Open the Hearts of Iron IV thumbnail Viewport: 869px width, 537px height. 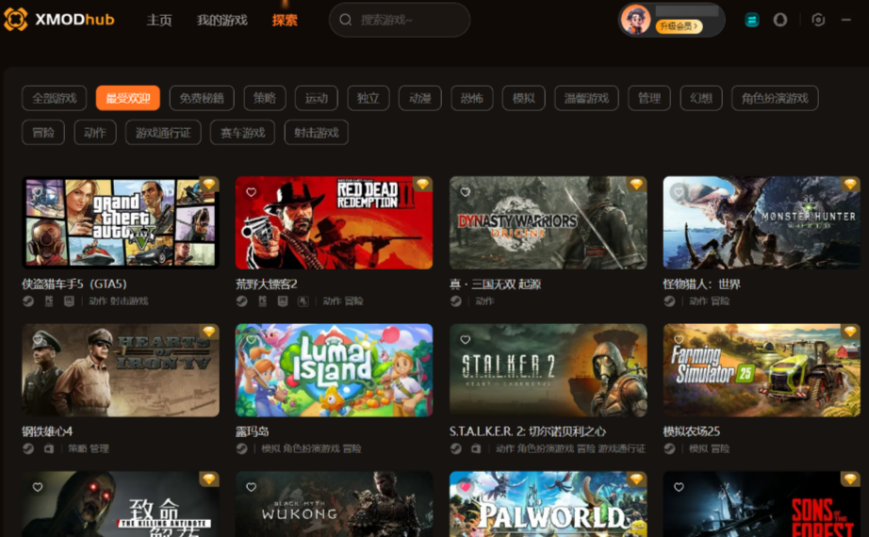121,370
